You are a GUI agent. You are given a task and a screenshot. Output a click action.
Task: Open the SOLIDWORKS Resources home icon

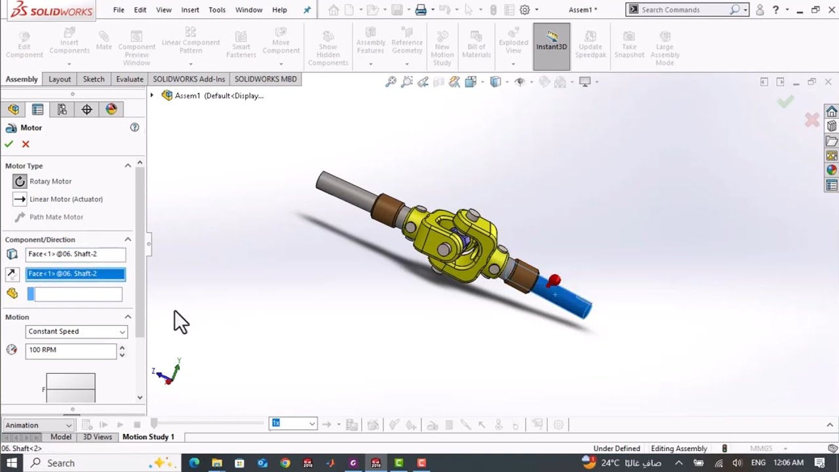[x=831, y=111]
